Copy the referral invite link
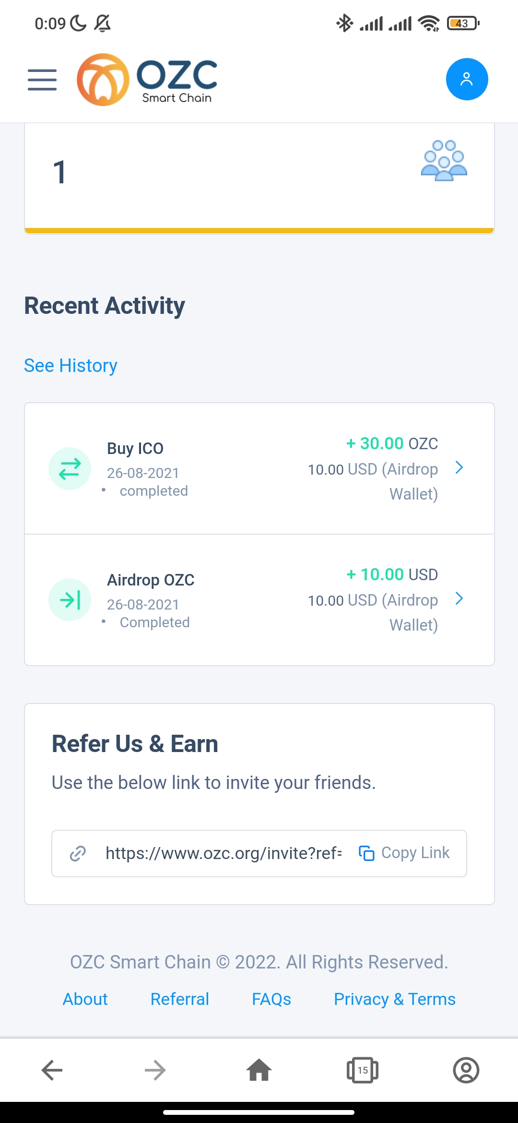Viewport: 518px width, 1123px height. tap(404, 853)
